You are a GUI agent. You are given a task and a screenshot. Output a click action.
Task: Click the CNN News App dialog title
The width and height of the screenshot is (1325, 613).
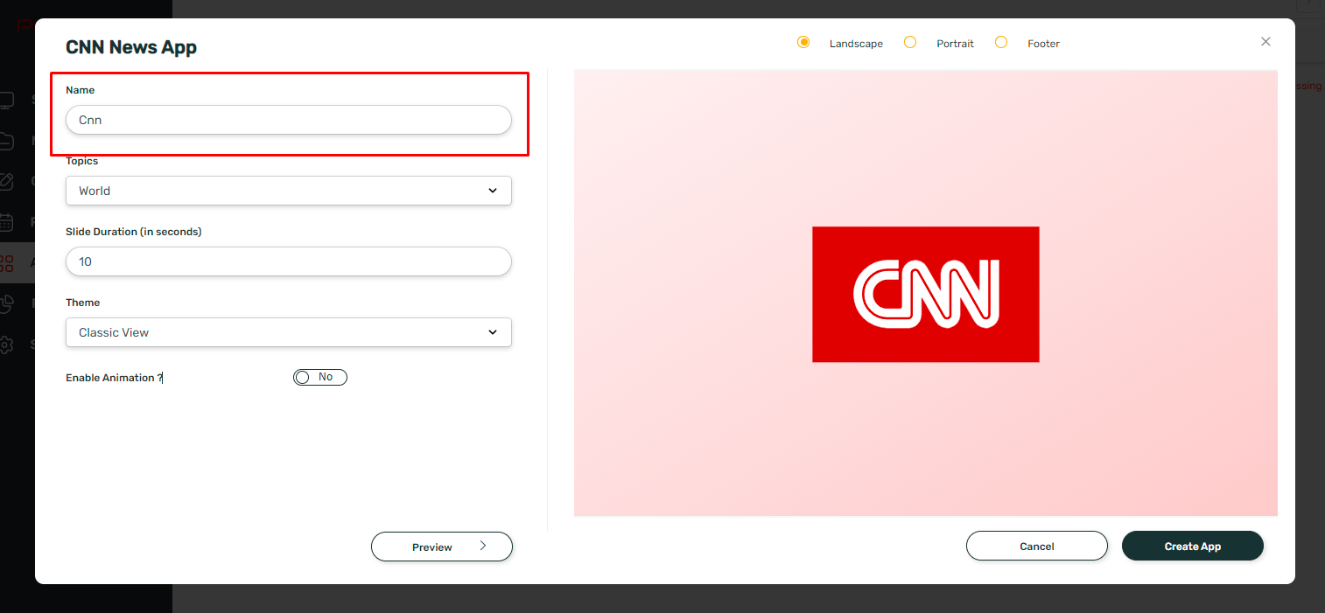click(131, 47)
